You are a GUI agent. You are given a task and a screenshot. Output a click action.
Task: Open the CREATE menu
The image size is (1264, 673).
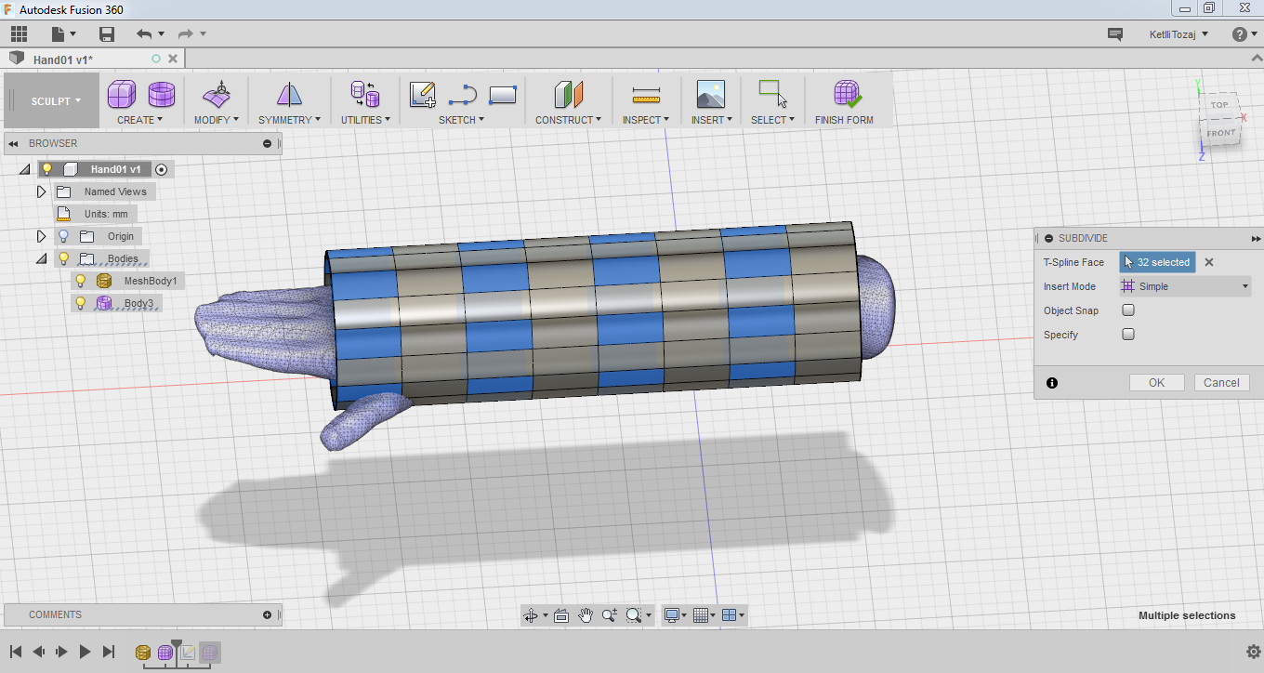[x=139, y=120]
